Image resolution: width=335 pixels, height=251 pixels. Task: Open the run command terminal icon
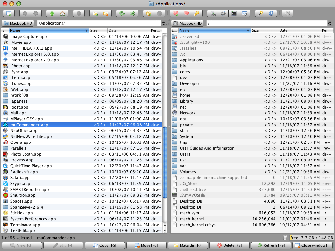click(x=234, y=13)
